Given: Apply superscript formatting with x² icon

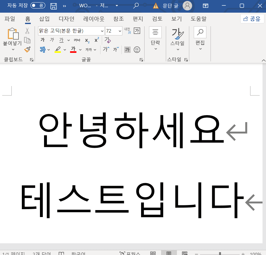Looking at the screenshot, I should 97,40.
